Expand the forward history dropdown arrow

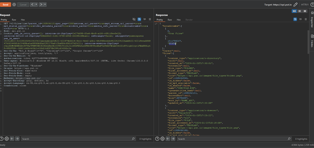pos(45,5)
